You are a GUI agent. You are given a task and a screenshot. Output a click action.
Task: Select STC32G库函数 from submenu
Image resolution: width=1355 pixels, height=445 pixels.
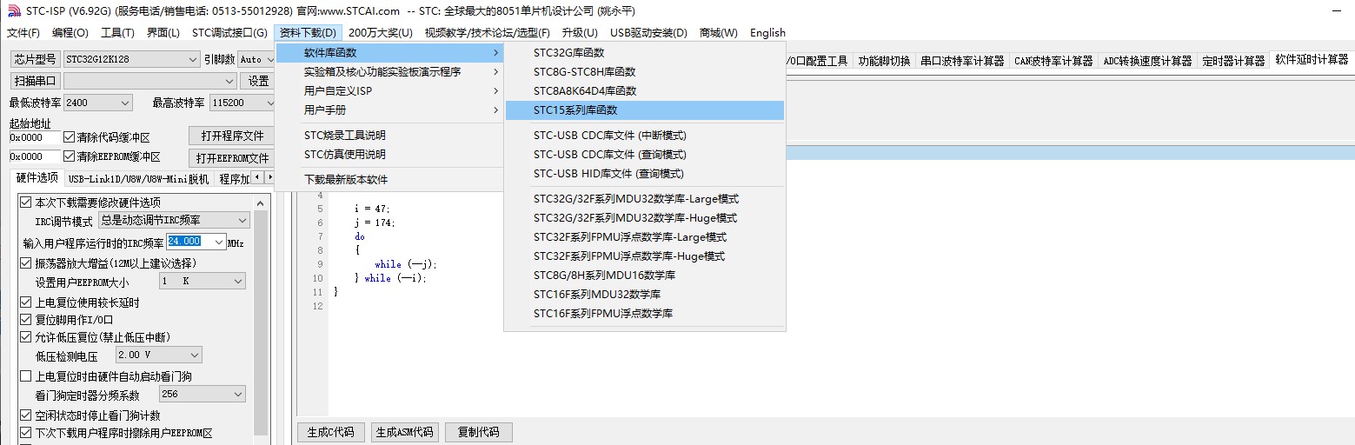coord(645,53)
